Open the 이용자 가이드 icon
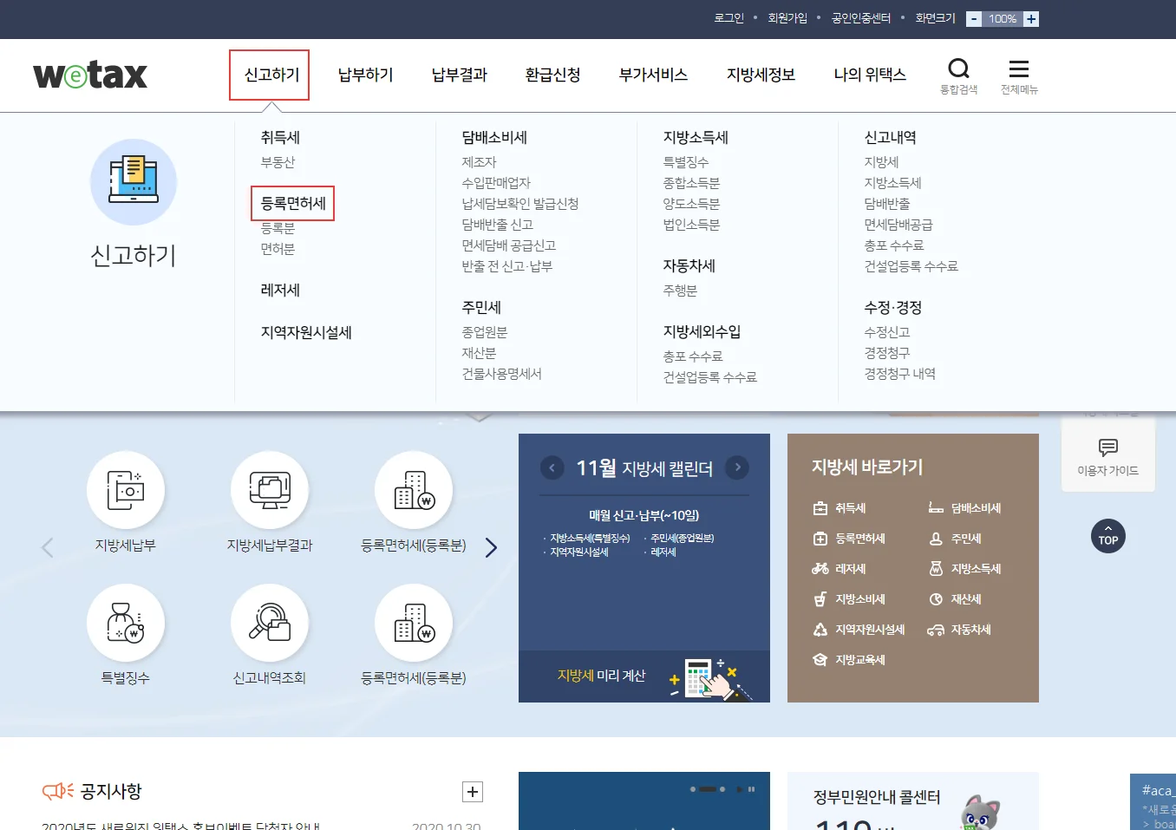1176x830 pixels. (1107, 455)
